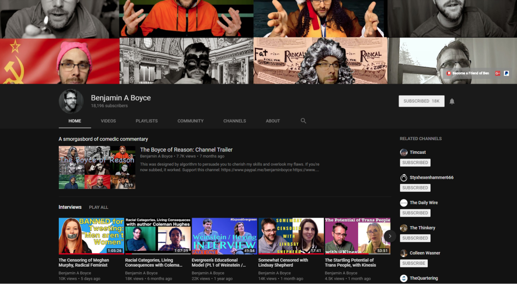Viewport: 517px width, 284px height.
Task: Open Timcast channel avatar icon
Action: tap(403, 152)
